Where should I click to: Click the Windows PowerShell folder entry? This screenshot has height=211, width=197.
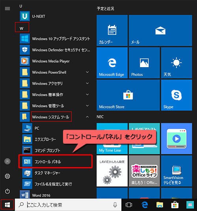(x=55, y=72)
